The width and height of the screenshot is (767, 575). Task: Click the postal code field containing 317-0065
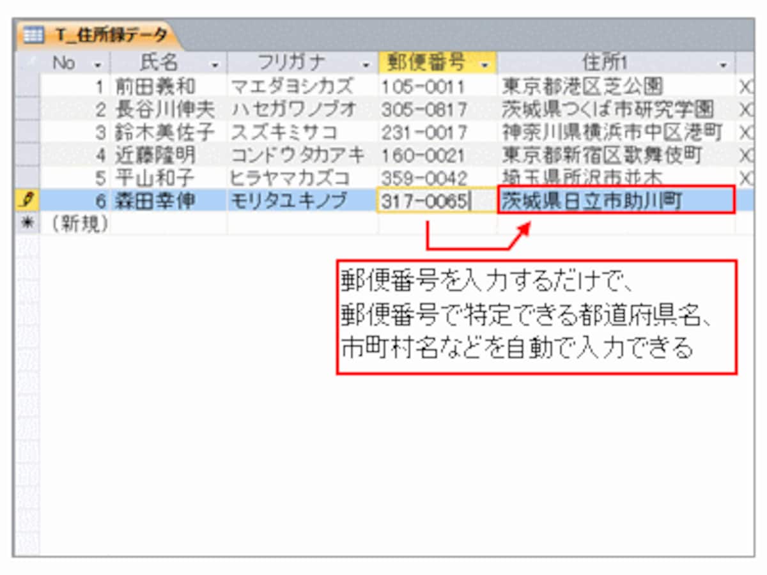pyautogui.click(x=437, y=201)
